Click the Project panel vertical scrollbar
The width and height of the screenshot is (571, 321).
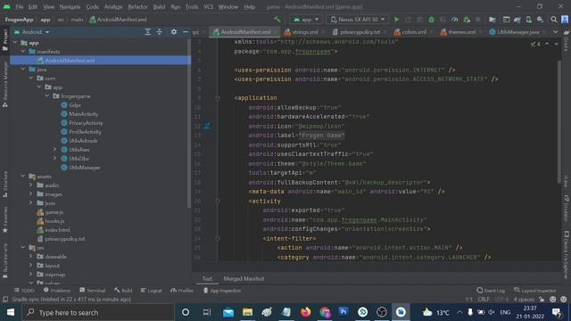click(x=188, y=124)
